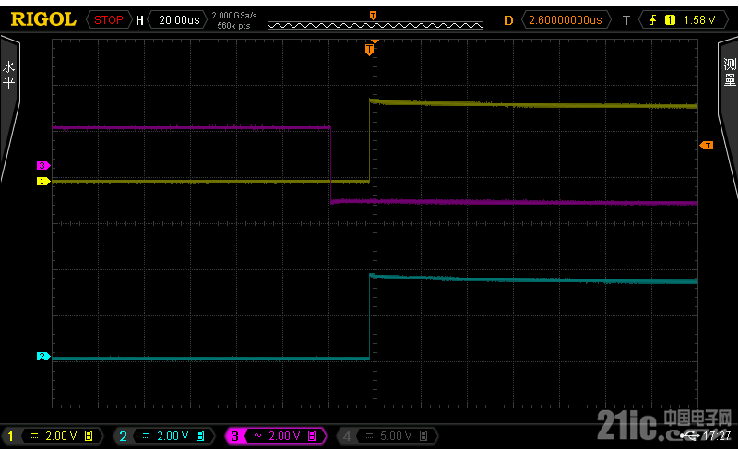Select the 20.00us horizontal timebase value
739x449 pixels.
point(178,19)
